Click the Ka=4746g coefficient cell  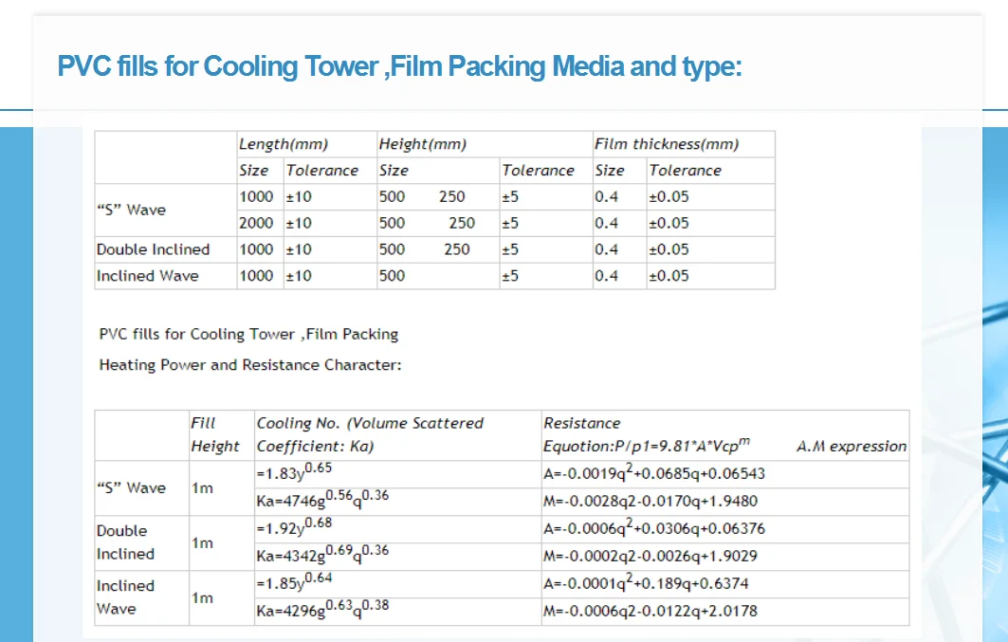coord(322,500)
